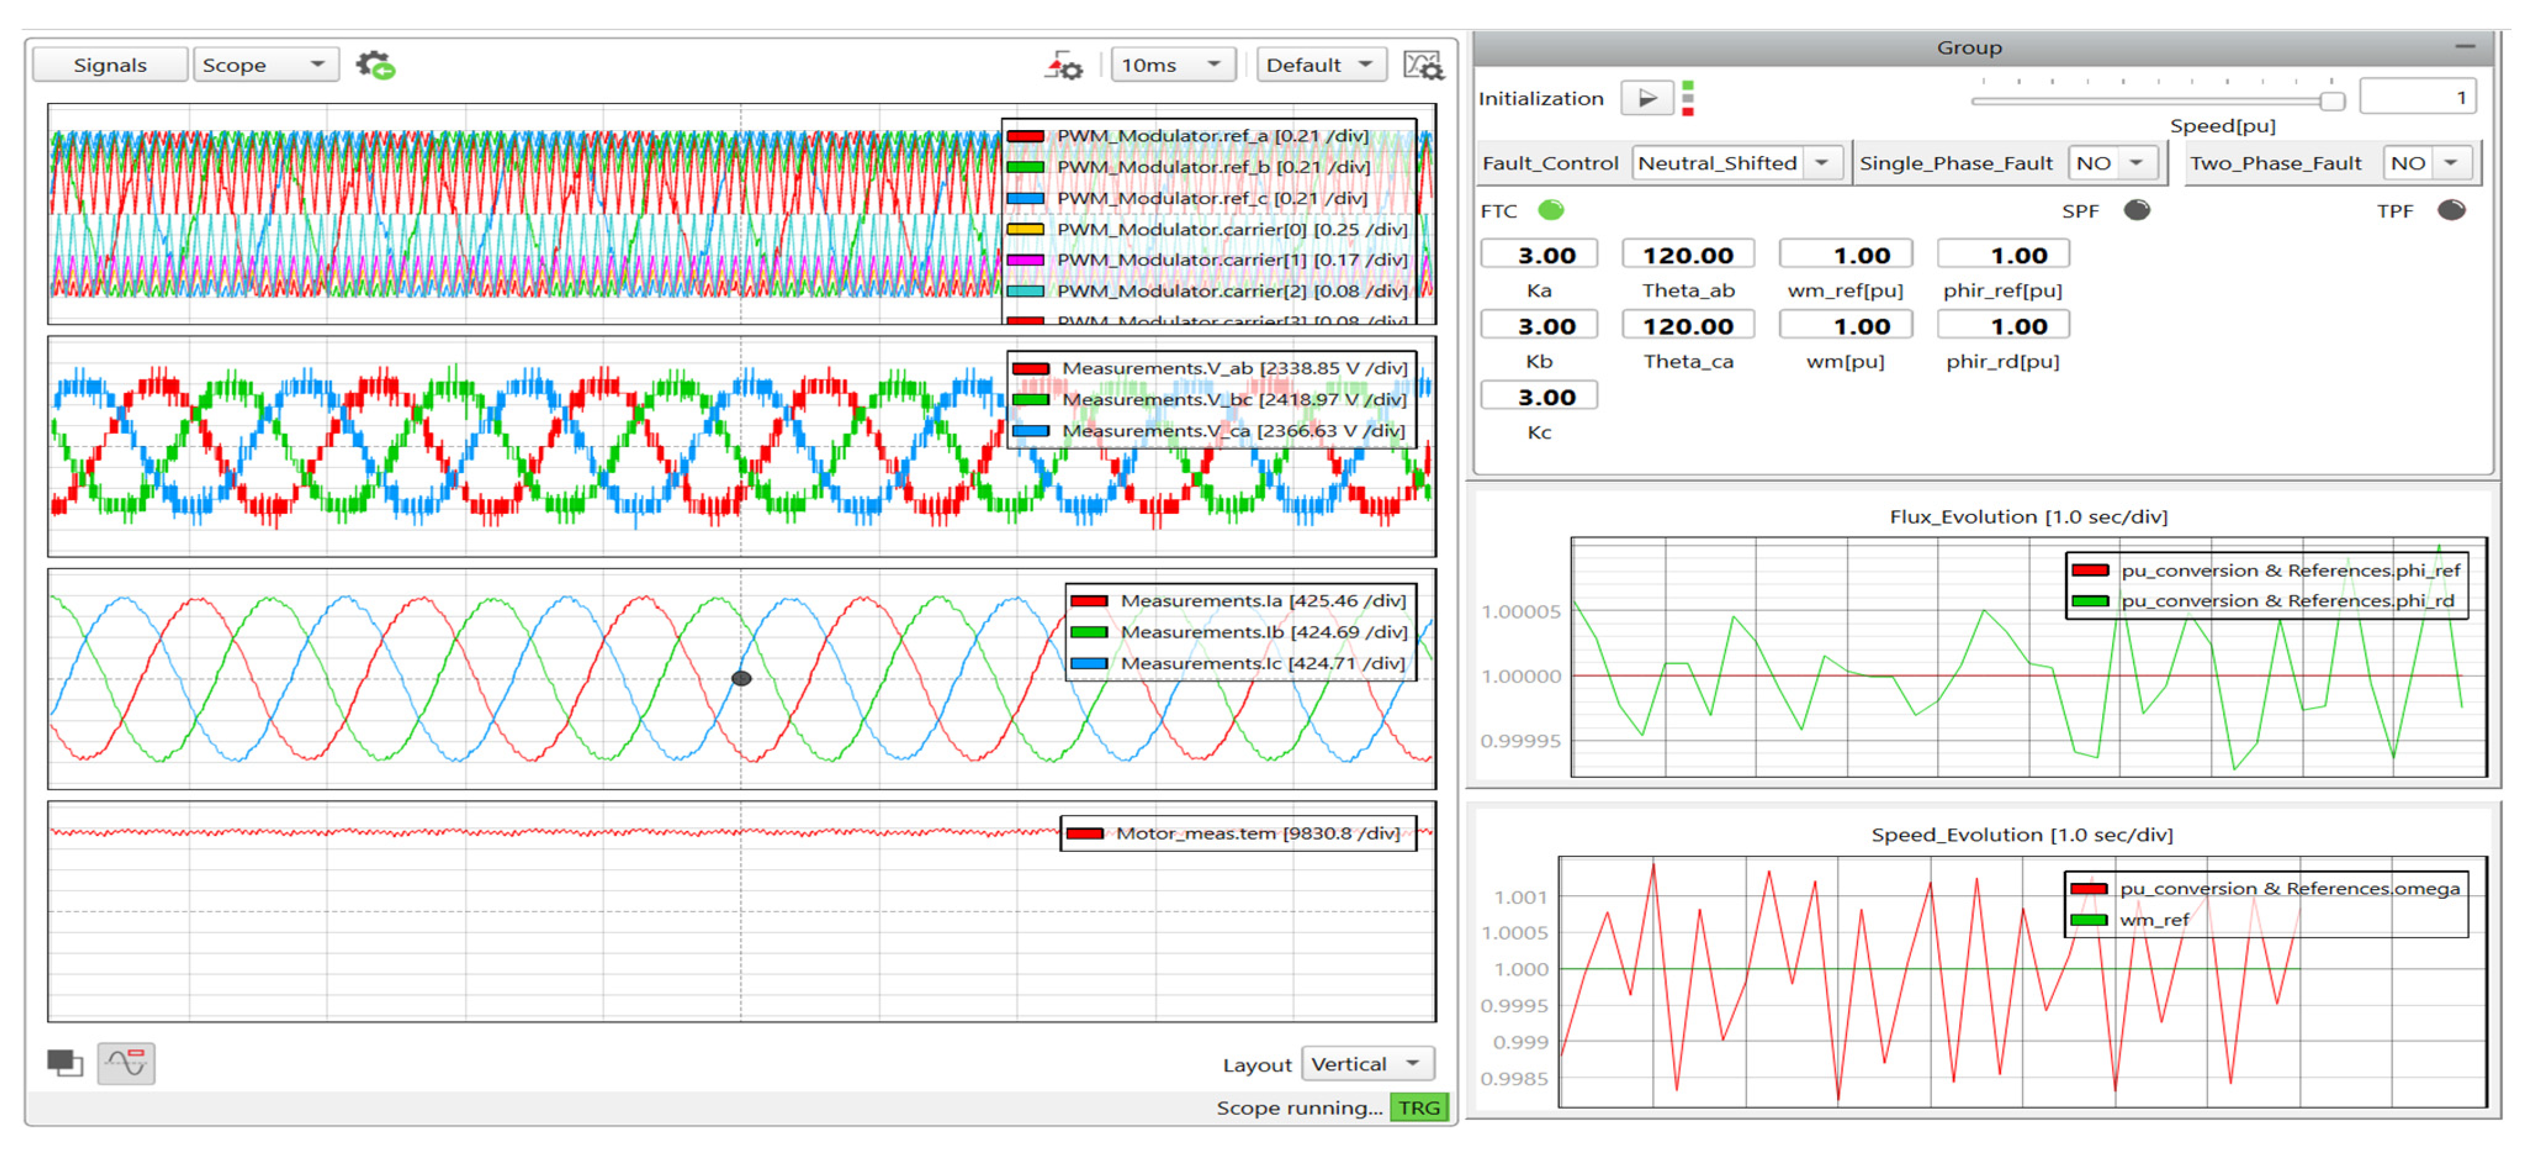Click the SPF status indicator

2137,210
